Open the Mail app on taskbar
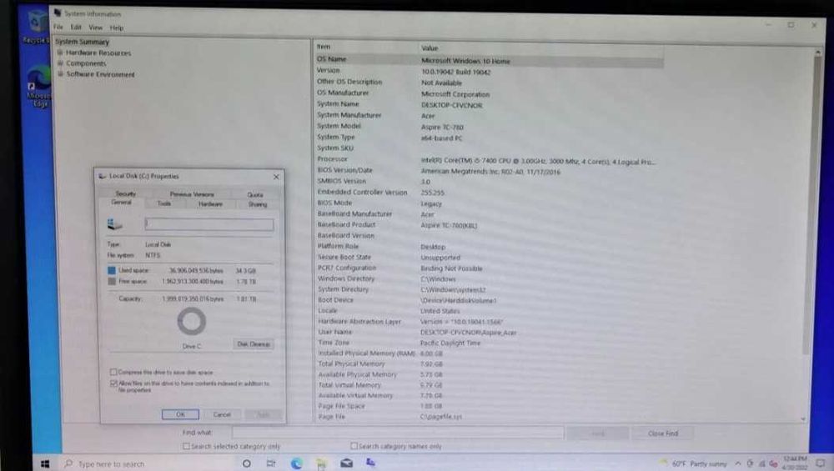Image resolution: width=834 pixels, height=471 pixels. [x=346, y=463]
